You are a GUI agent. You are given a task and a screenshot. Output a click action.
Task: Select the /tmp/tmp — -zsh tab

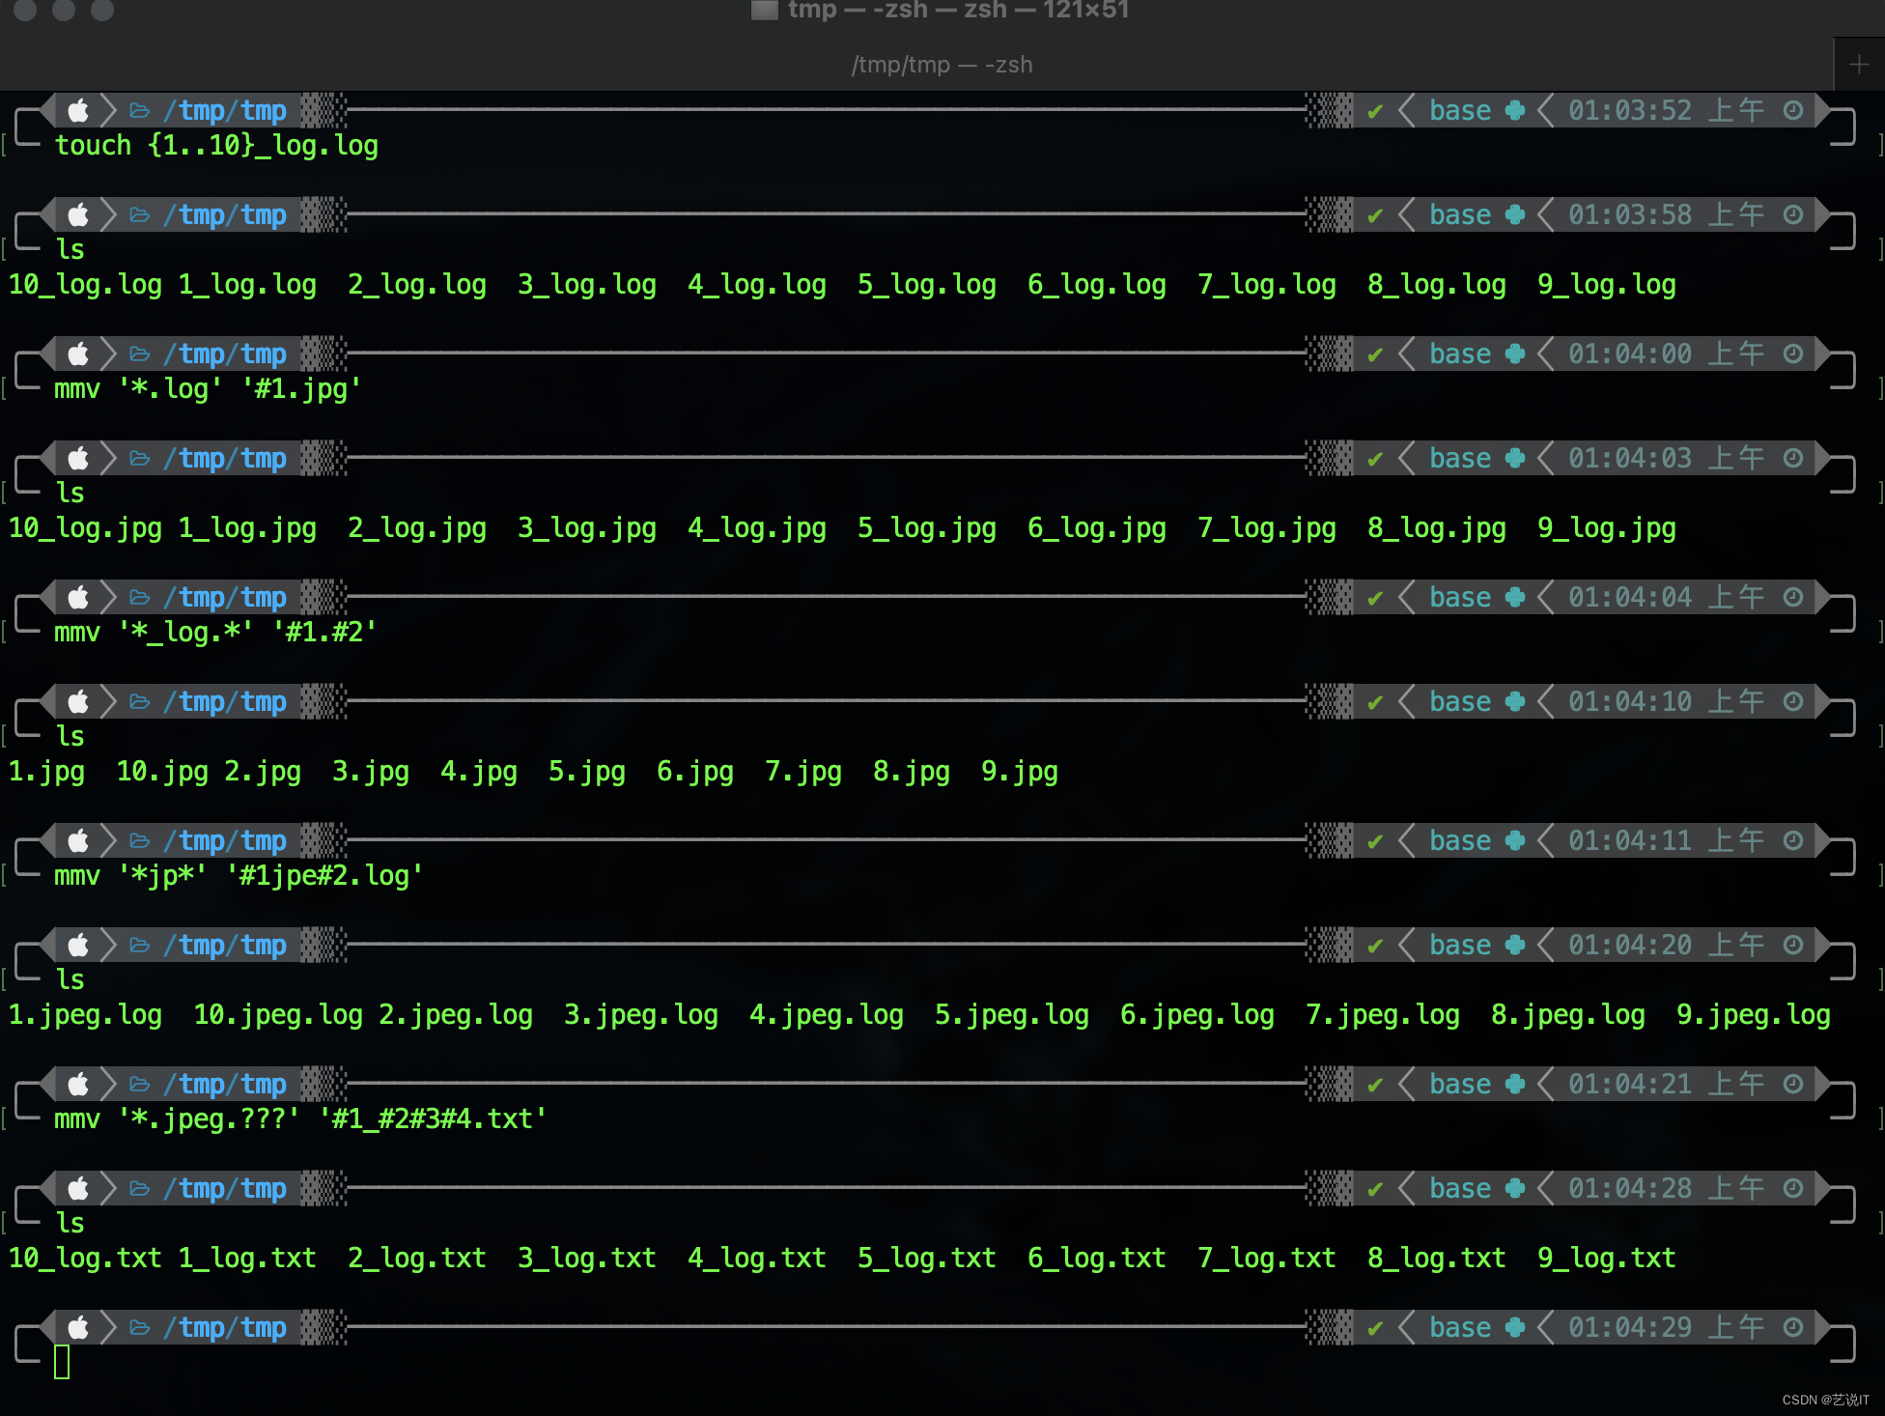(x=942, y=65)
